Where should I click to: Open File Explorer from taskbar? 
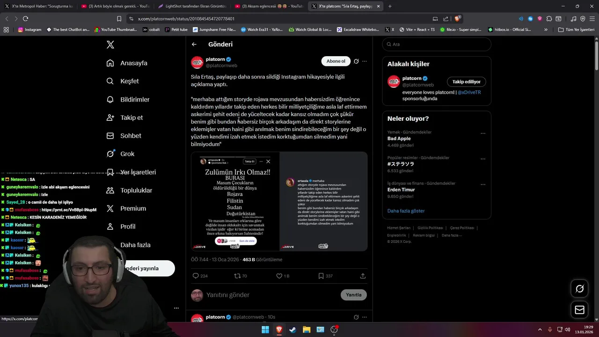pos(307,330)
